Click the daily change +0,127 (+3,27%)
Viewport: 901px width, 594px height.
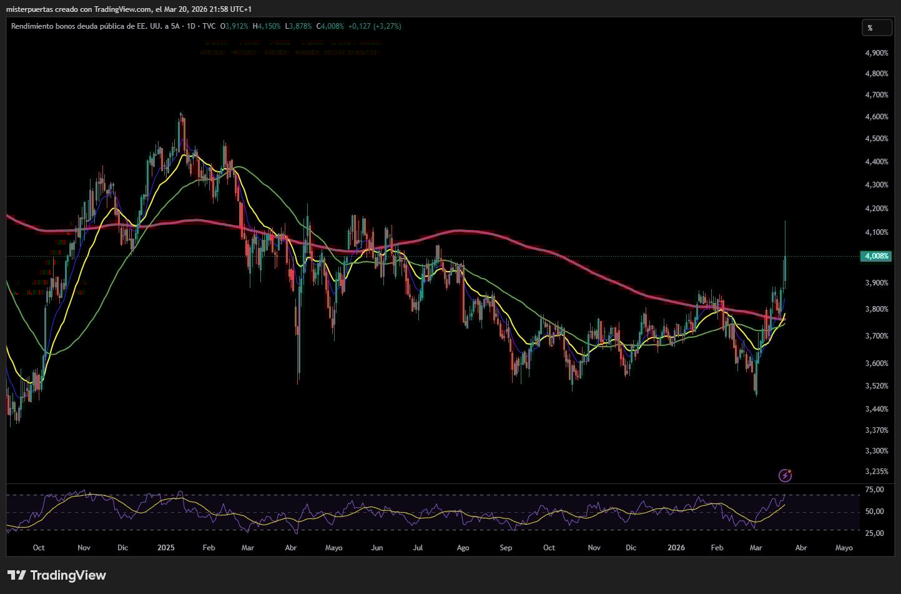pyautogui.click(x=375, y=26)
